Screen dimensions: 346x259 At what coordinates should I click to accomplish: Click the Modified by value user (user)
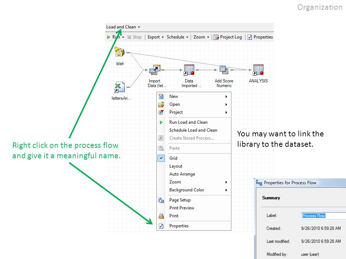pos(310,254)
